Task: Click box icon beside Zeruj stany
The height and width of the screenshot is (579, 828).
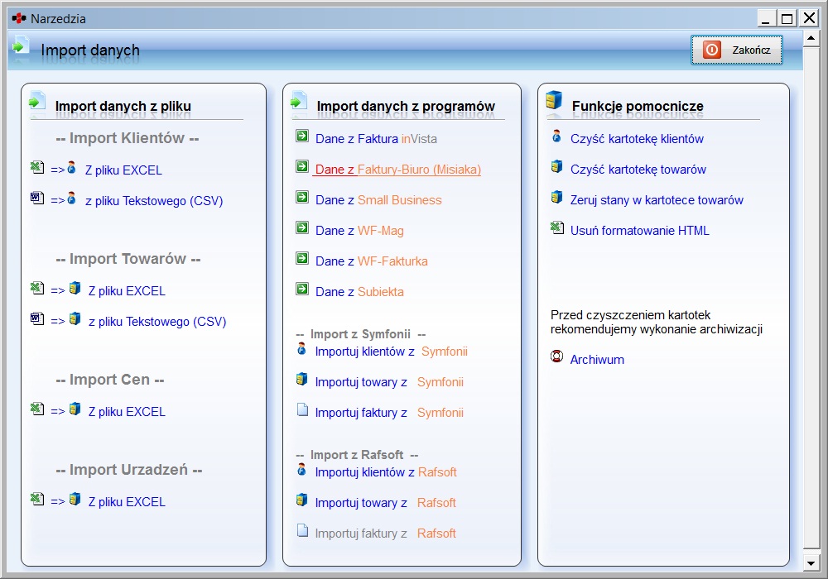Action: (x=556, y=197)
